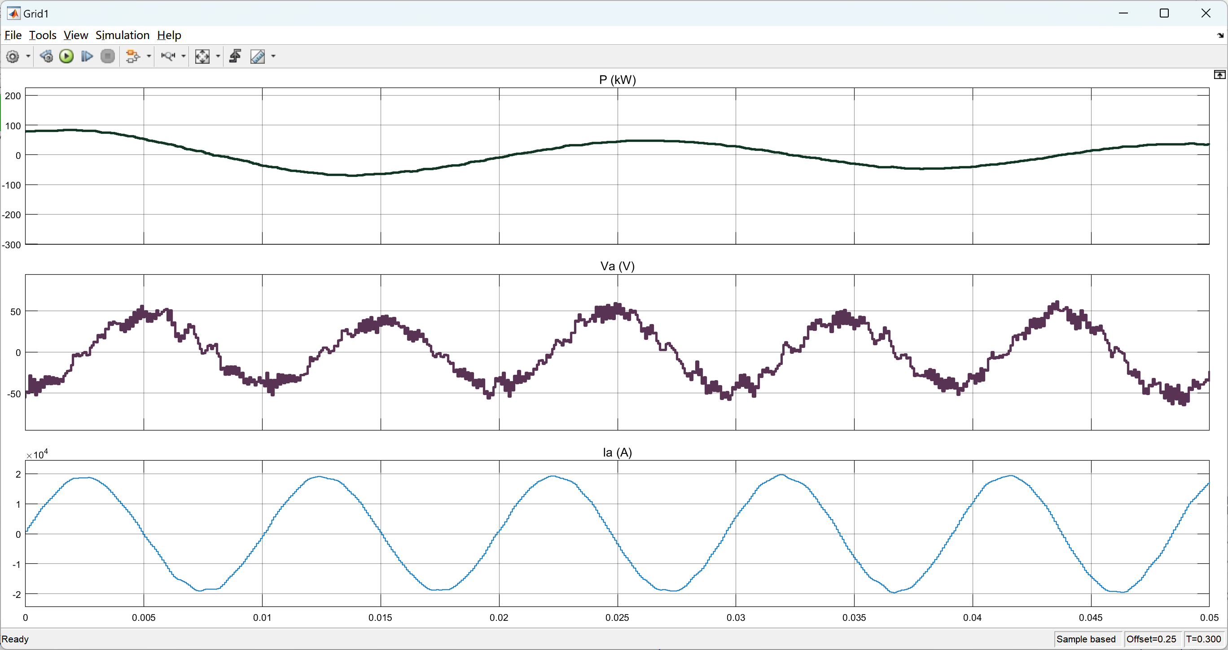This screenshot has width=1228, height=650.
Task: Open the measurements dropdown arrow beside ruler
Action: pos(273,56)
